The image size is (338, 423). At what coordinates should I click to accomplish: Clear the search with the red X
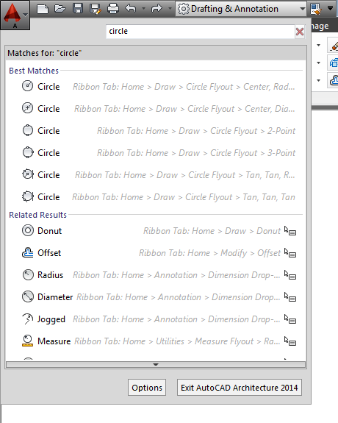tap(300, 32)
